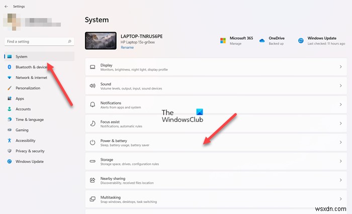Click the Rename link
Image resolution: width=352 pixels, height=214 pixels.
point(127,47)
